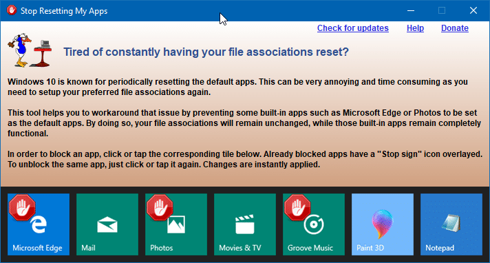The image size is (490, 263).
Task: Click the heading "Tired of constantly having your file associations reset?"
Action: pos(206,52)
